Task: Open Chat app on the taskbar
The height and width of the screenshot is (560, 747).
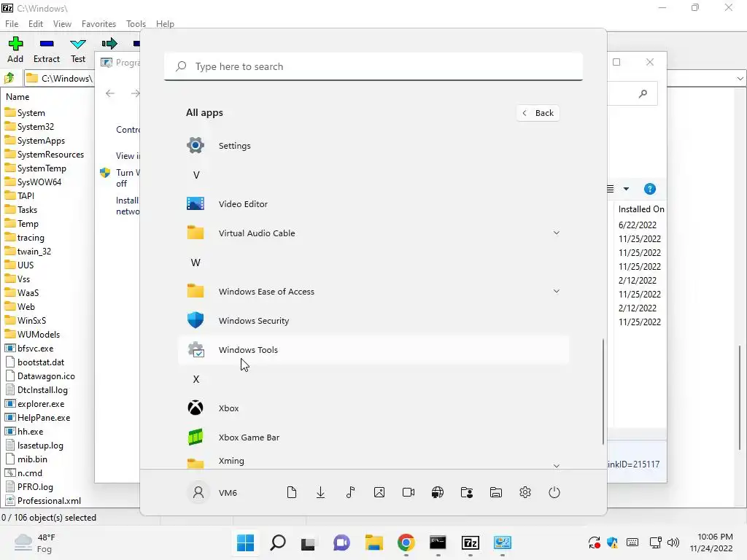Action: pyautogui.click(x=341, y=542)
